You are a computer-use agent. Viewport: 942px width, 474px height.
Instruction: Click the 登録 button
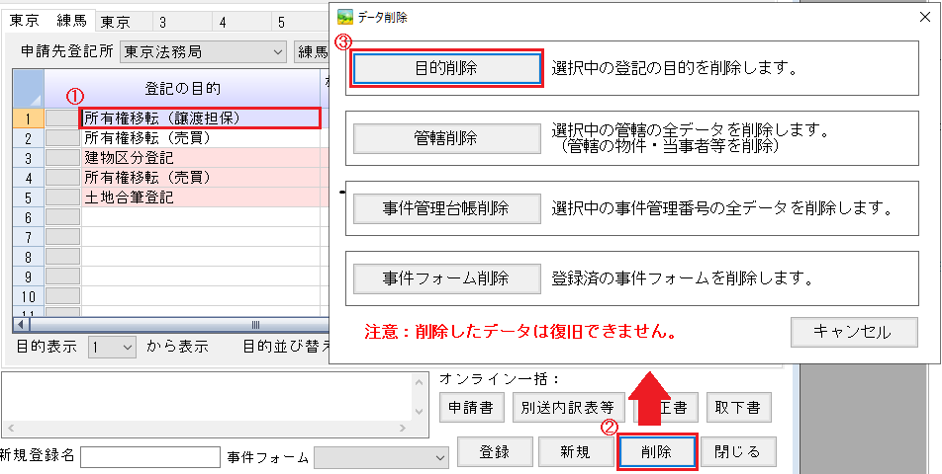pos(494,451)
